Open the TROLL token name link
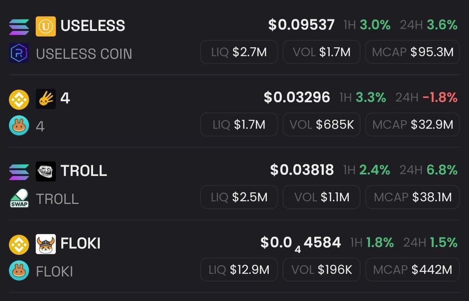The image size is (469, 301). click(x=84, y=171)
